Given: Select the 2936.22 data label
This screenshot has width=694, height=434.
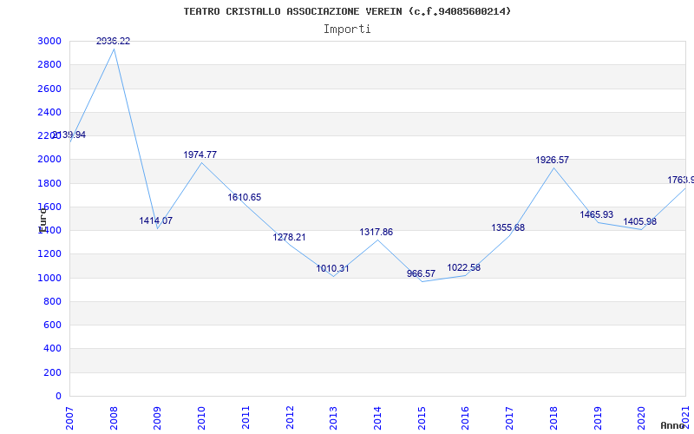Looking at the screenshot, I should 114,41.
